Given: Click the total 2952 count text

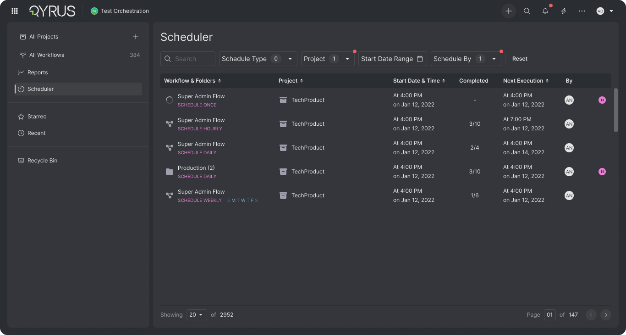Looking at the screenshot, I should click(227, 315).
